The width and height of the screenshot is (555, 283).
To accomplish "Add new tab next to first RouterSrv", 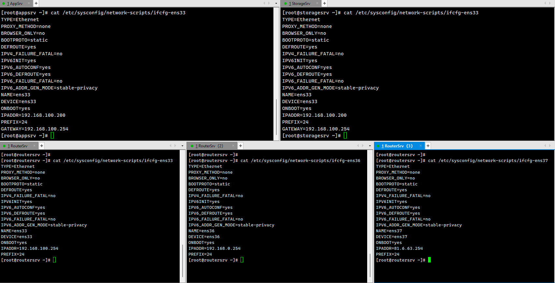I will tap(42, 146).
